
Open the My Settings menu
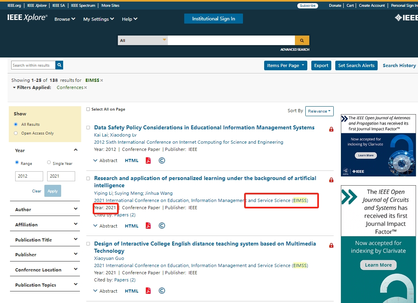point(98,19)
